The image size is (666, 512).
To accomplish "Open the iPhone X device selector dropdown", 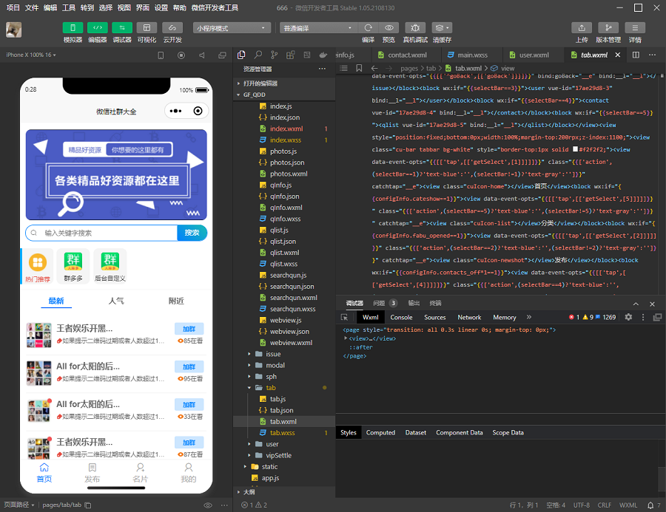I will coord(31,55).
